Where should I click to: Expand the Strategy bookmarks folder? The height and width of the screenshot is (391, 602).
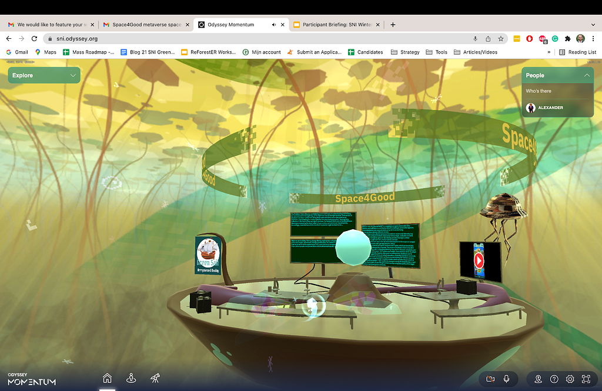coord(405,52)
